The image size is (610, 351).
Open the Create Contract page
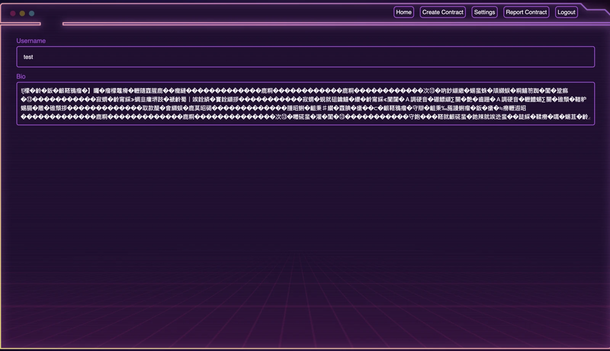(x=443, y=12)
